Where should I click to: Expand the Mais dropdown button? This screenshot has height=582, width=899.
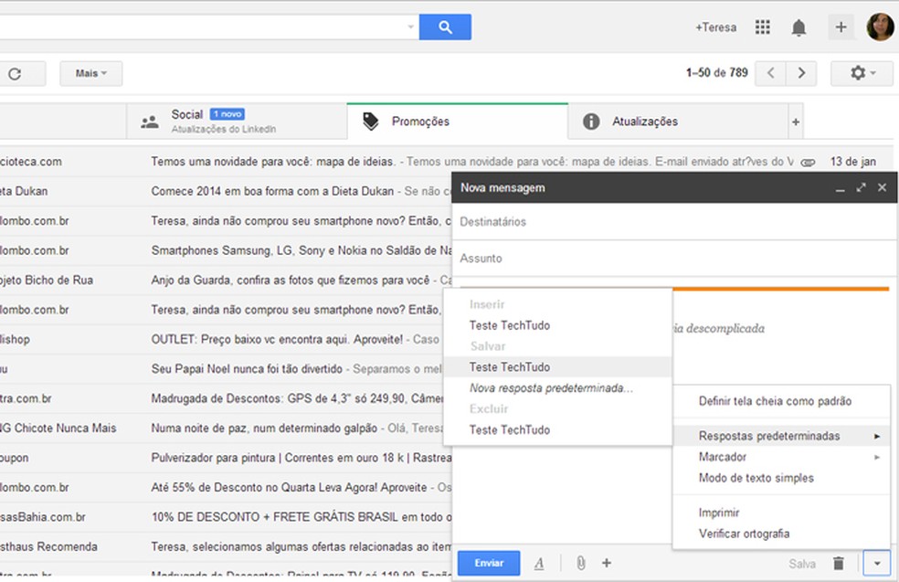coord(91,73)
